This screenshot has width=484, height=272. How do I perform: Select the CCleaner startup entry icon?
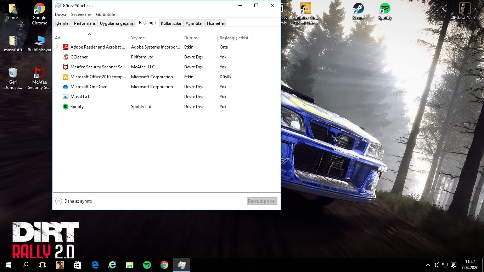(x=66, y=57)
